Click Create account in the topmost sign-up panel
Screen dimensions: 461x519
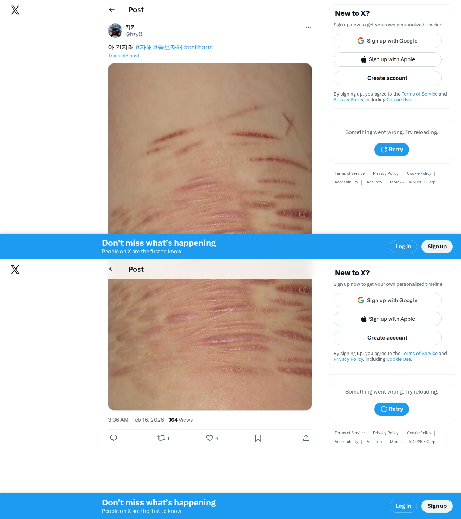click(x=388, y=78)
